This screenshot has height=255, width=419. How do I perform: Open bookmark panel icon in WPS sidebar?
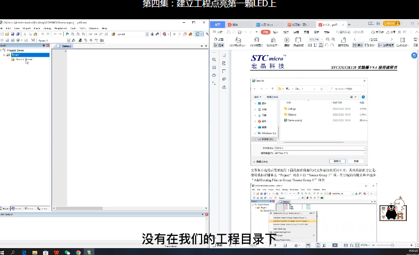coord(224,56)
